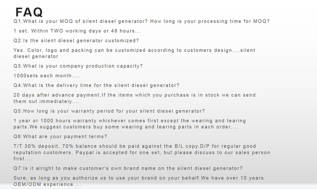Click the 'Yes. Color, logo and packing' answer
The image size is (317, 189).
pyautogui.click(x=134, y=50)
